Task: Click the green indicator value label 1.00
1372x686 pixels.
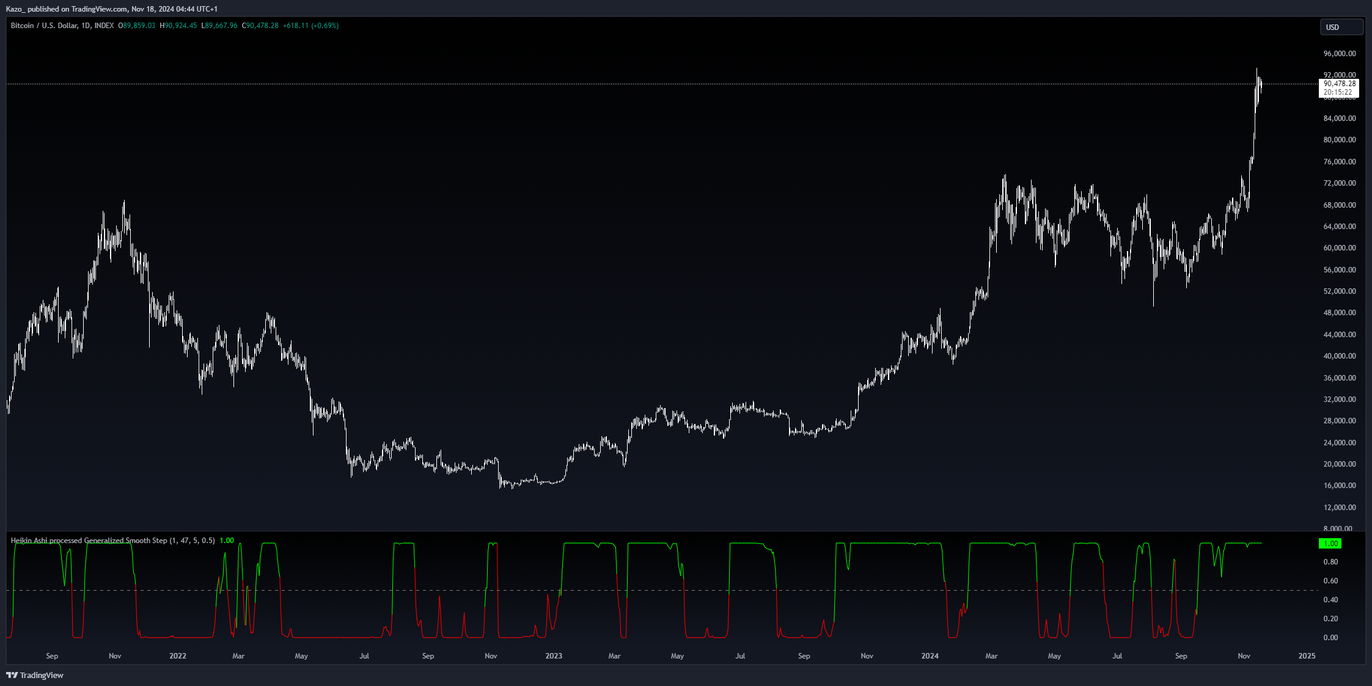Action: (x=1330, y=543)
